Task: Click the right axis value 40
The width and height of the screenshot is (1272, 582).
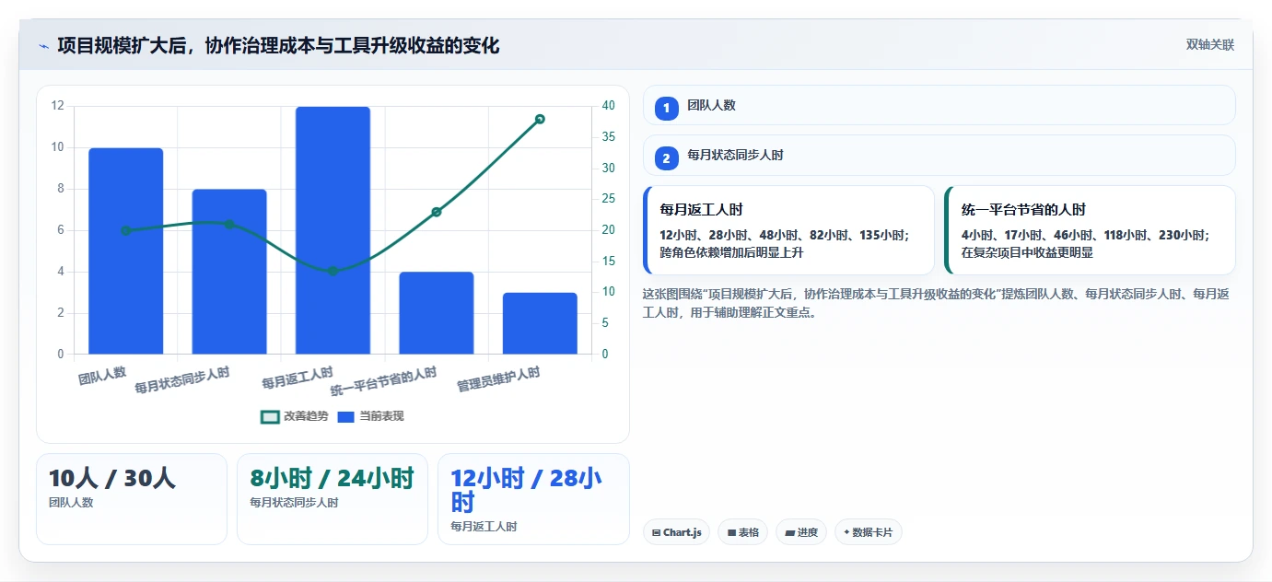Action: point(608,106)
